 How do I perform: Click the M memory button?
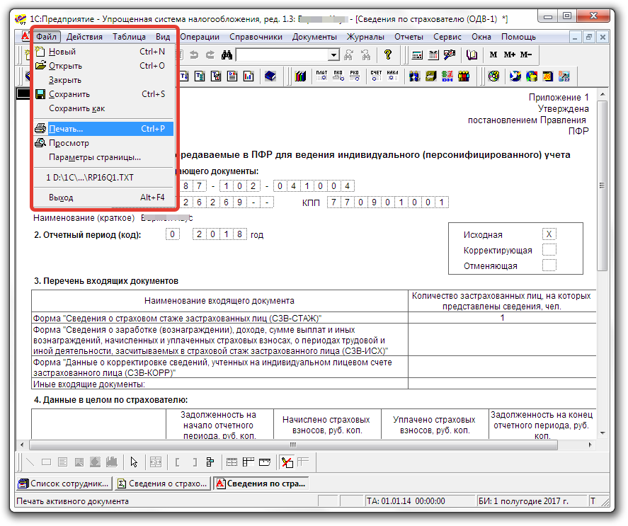pyautogui.click(x=493, y=55)
